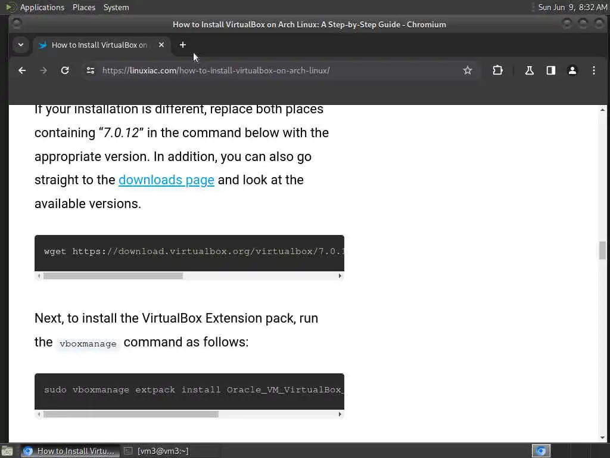Expand the tab search dropdown
This screenshot has width=610, height=458.
[x=21, y=45]
